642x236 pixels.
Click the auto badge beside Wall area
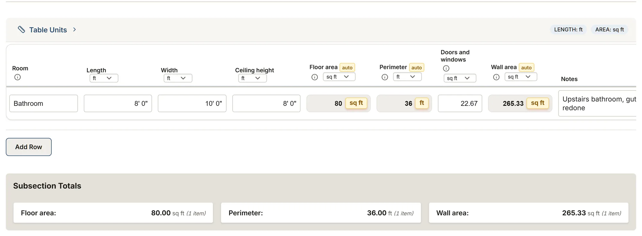click(x=526, y=67)
